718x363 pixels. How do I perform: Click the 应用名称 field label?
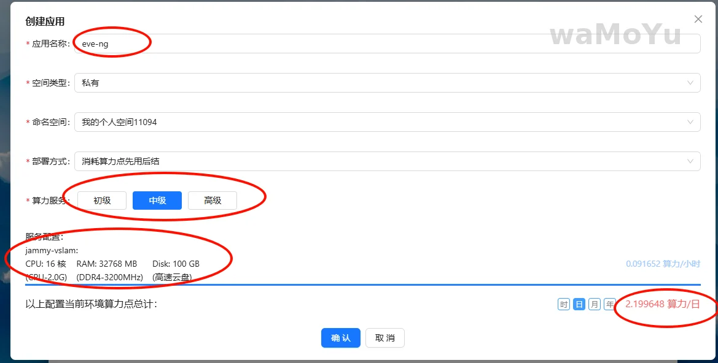click(50, 44)
